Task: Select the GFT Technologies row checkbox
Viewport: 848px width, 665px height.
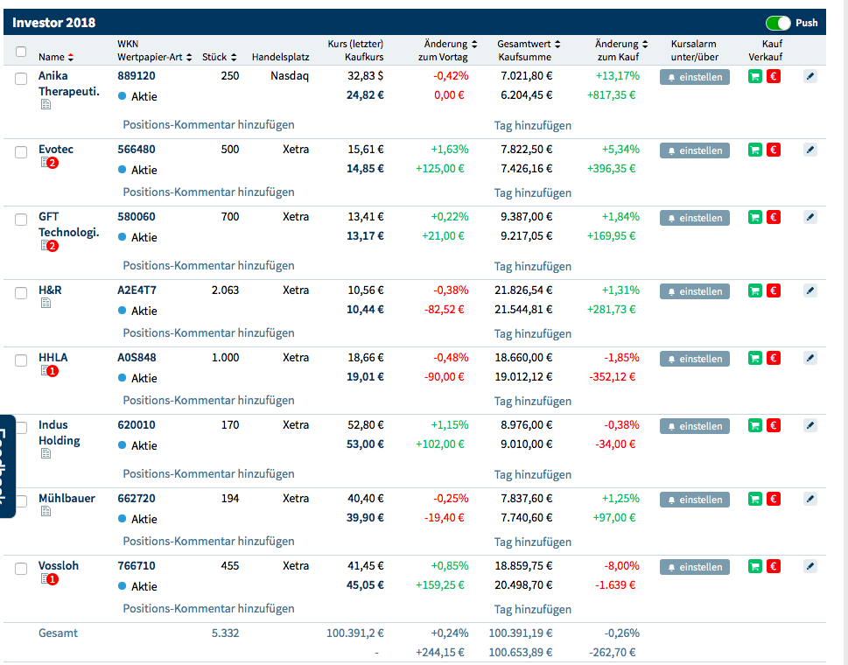Action: (21, 220)
